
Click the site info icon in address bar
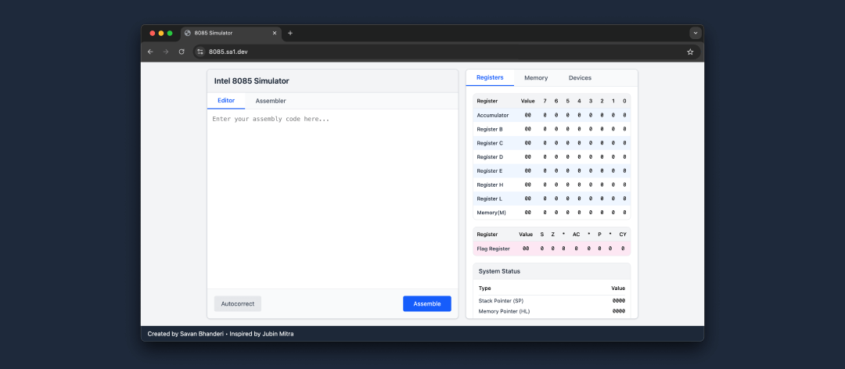click(x=200, y=52)
